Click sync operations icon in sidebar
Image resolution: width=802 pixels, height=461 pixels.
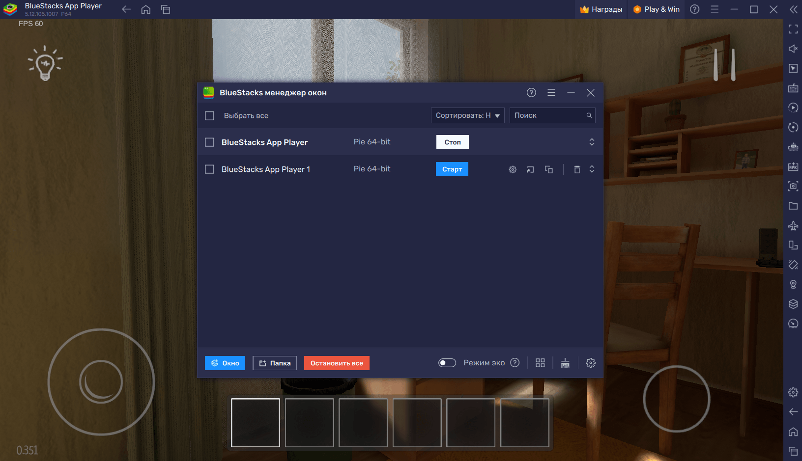click(x=793, y=127)
